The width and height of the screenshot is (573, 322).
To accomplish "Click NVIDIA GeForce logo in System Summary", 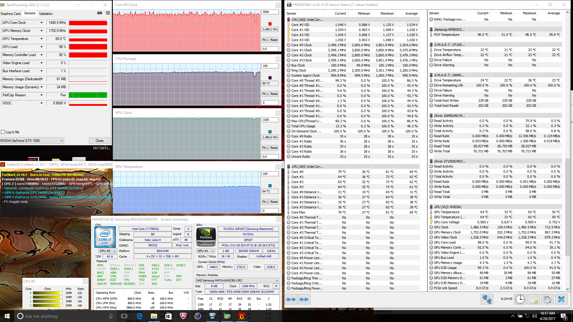I will 206,237.
